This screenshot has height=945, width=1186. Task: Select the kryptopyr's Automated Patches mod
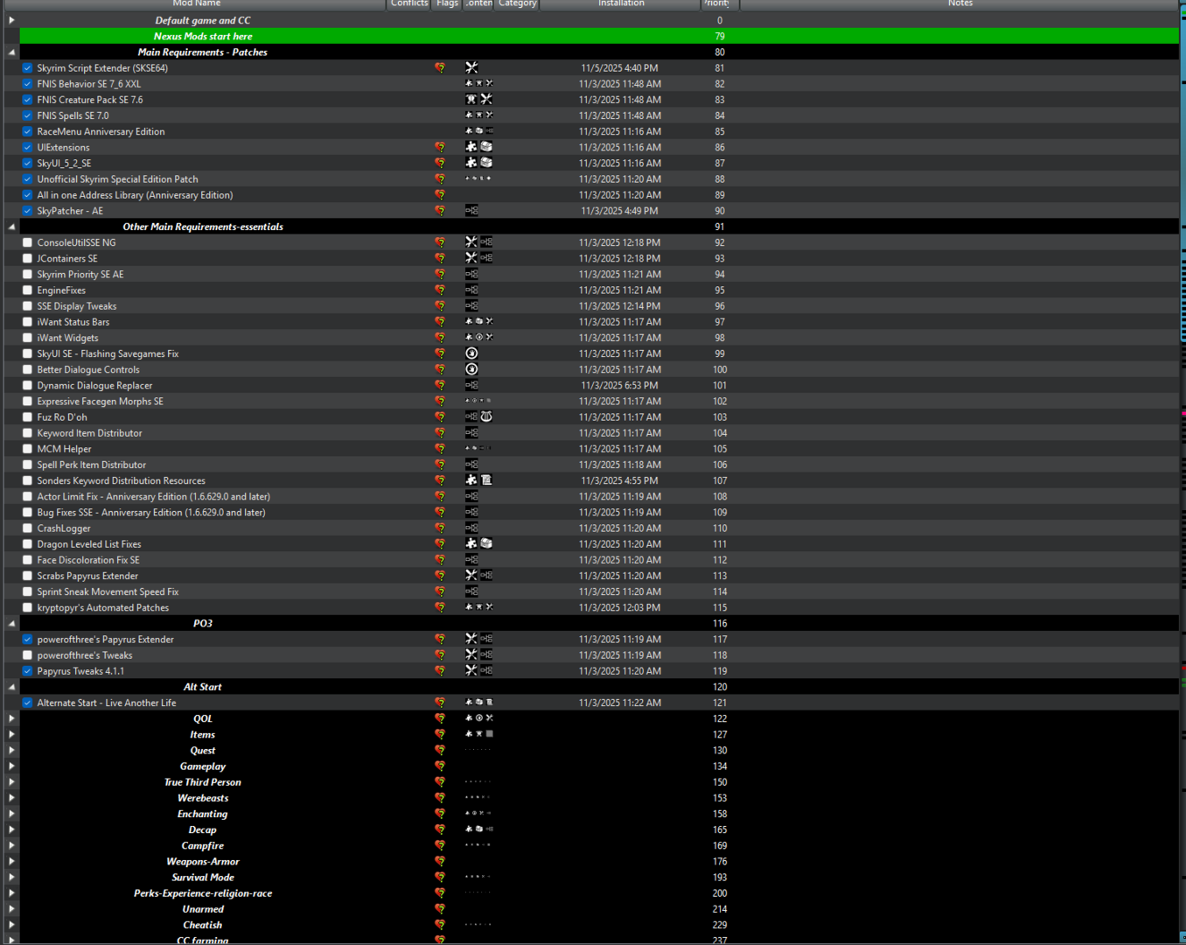103,608
